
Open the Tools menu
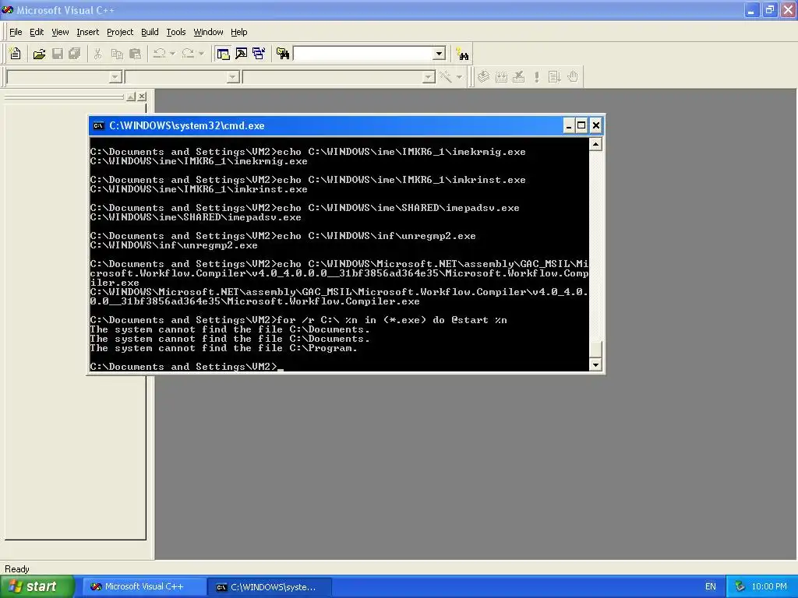click(x=176, y=32)
